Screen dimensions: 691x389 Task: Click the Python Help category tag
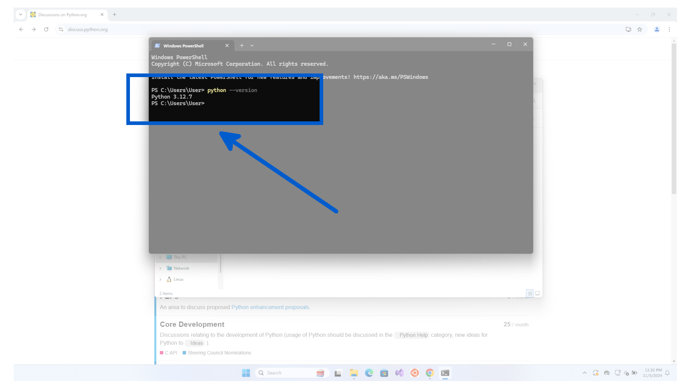(412, 335)
